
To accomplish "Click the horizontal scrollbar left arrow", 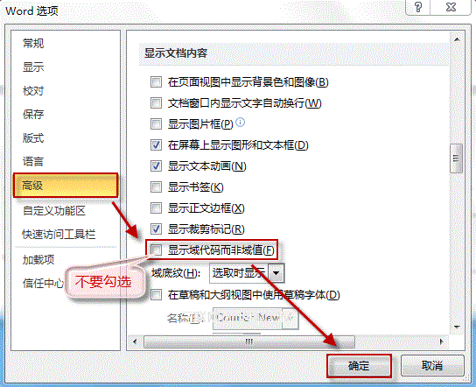I will click(x=135, y=341).
